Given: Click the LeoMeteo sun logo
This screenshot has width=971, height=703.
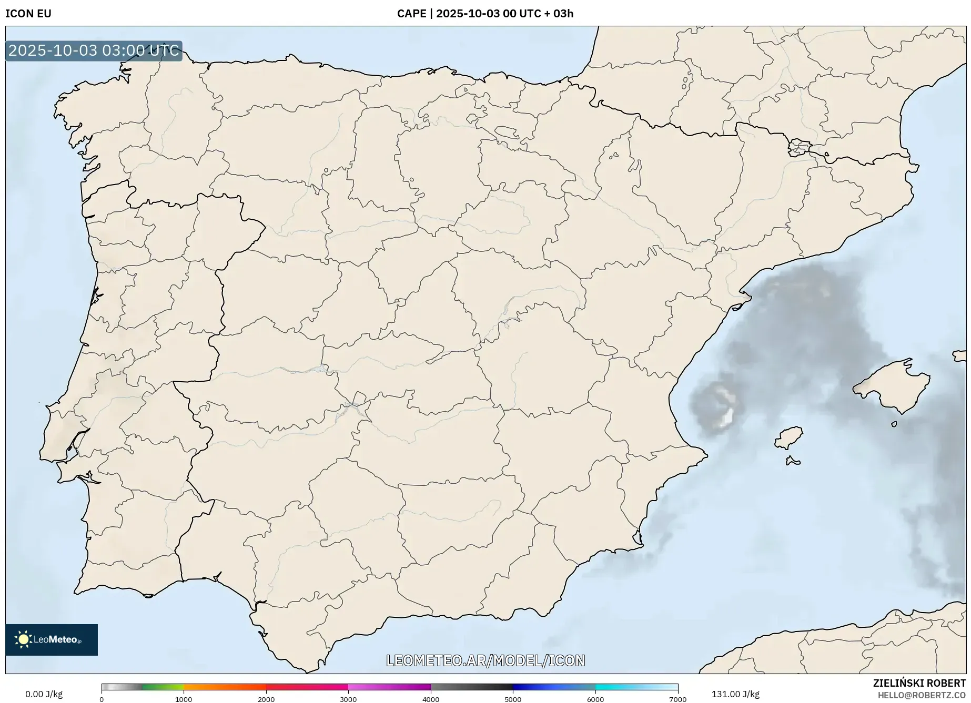Looking at the screenshot, I should click(23, 639).
